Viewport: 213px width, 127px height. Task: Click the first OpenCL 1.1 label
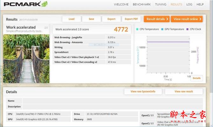tap(148, 115)
